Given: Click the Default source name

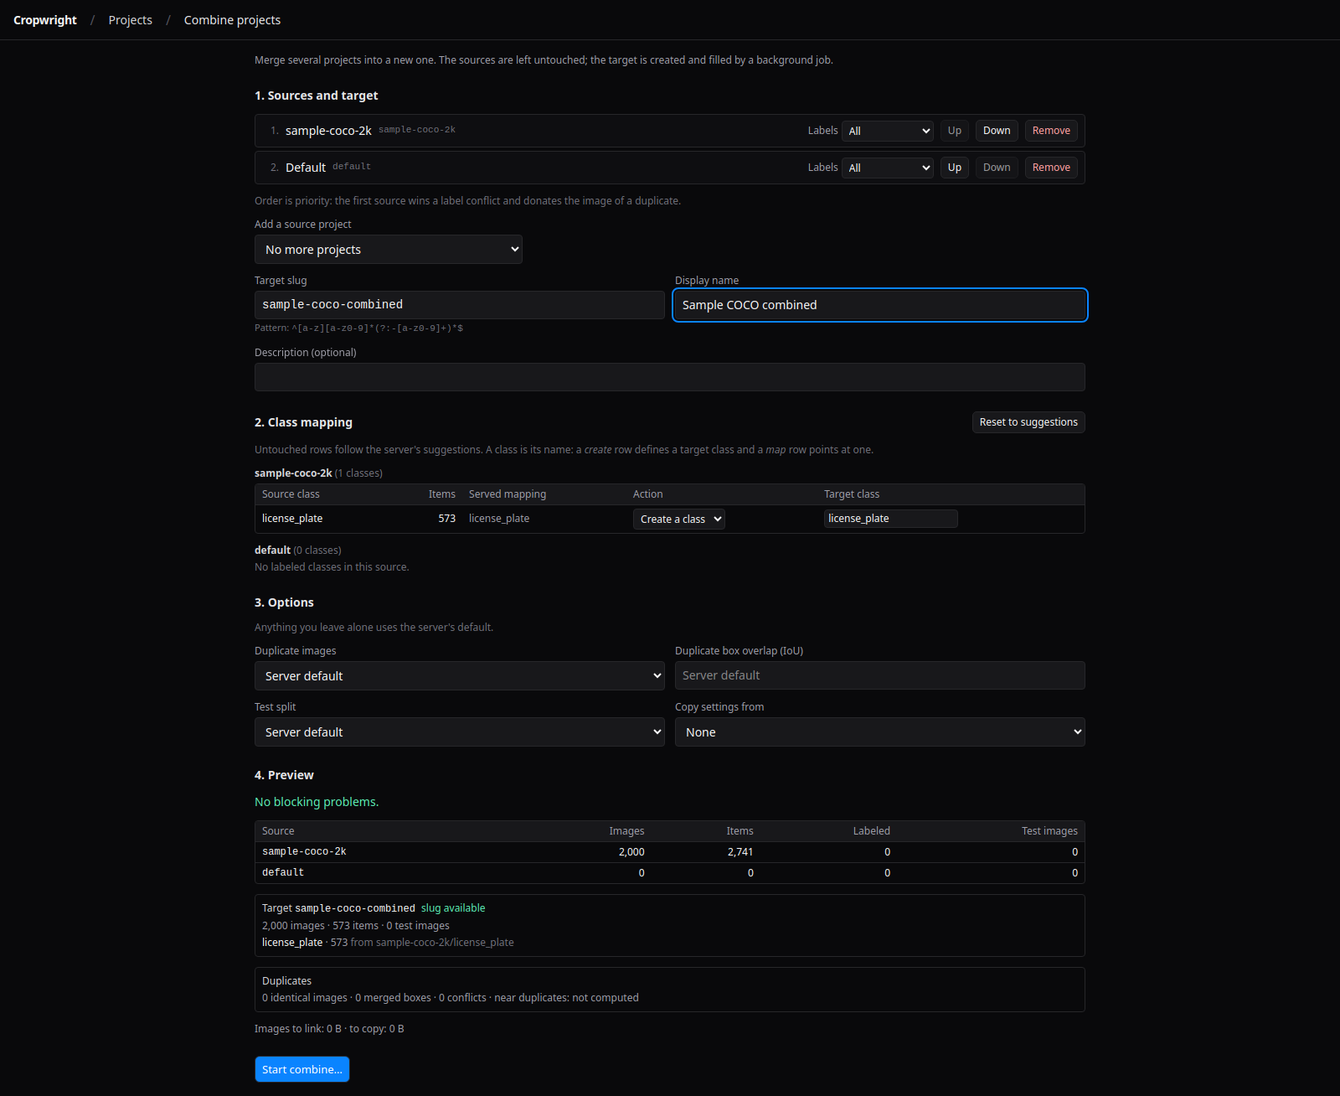Looking at the screenshot, I should point(306,168).
